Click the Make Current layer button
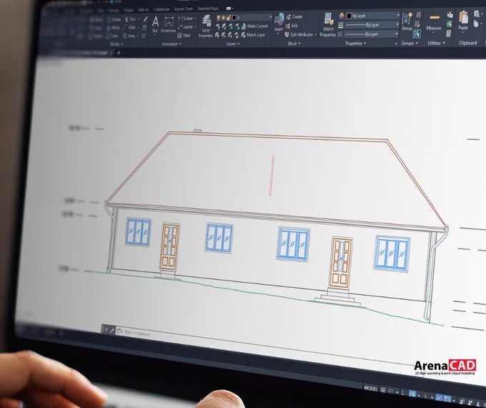This screenshot has width=486, height=408. click(254, 26)
